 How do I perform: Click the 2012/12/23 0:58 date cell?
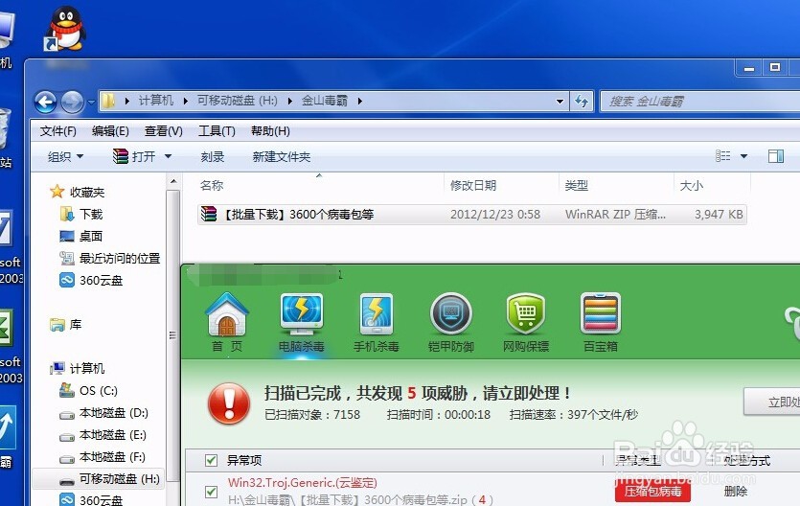(495, 215)
